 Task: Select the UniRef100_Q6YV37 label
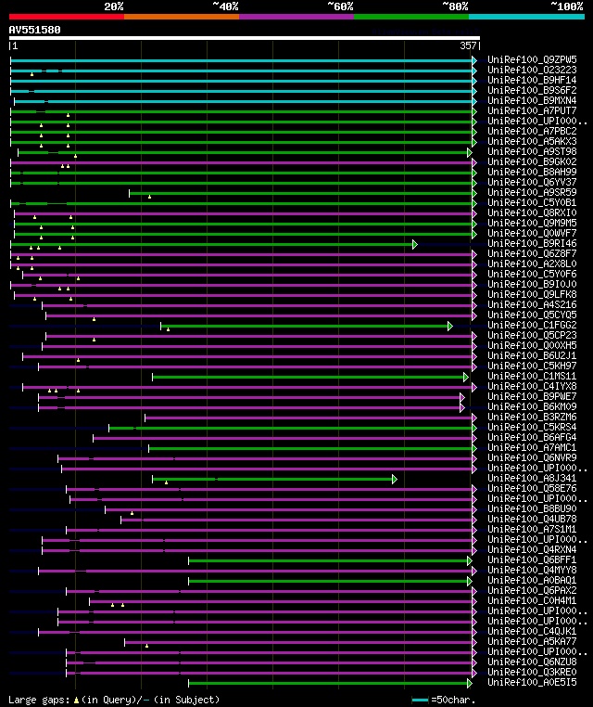pos(532,182)
